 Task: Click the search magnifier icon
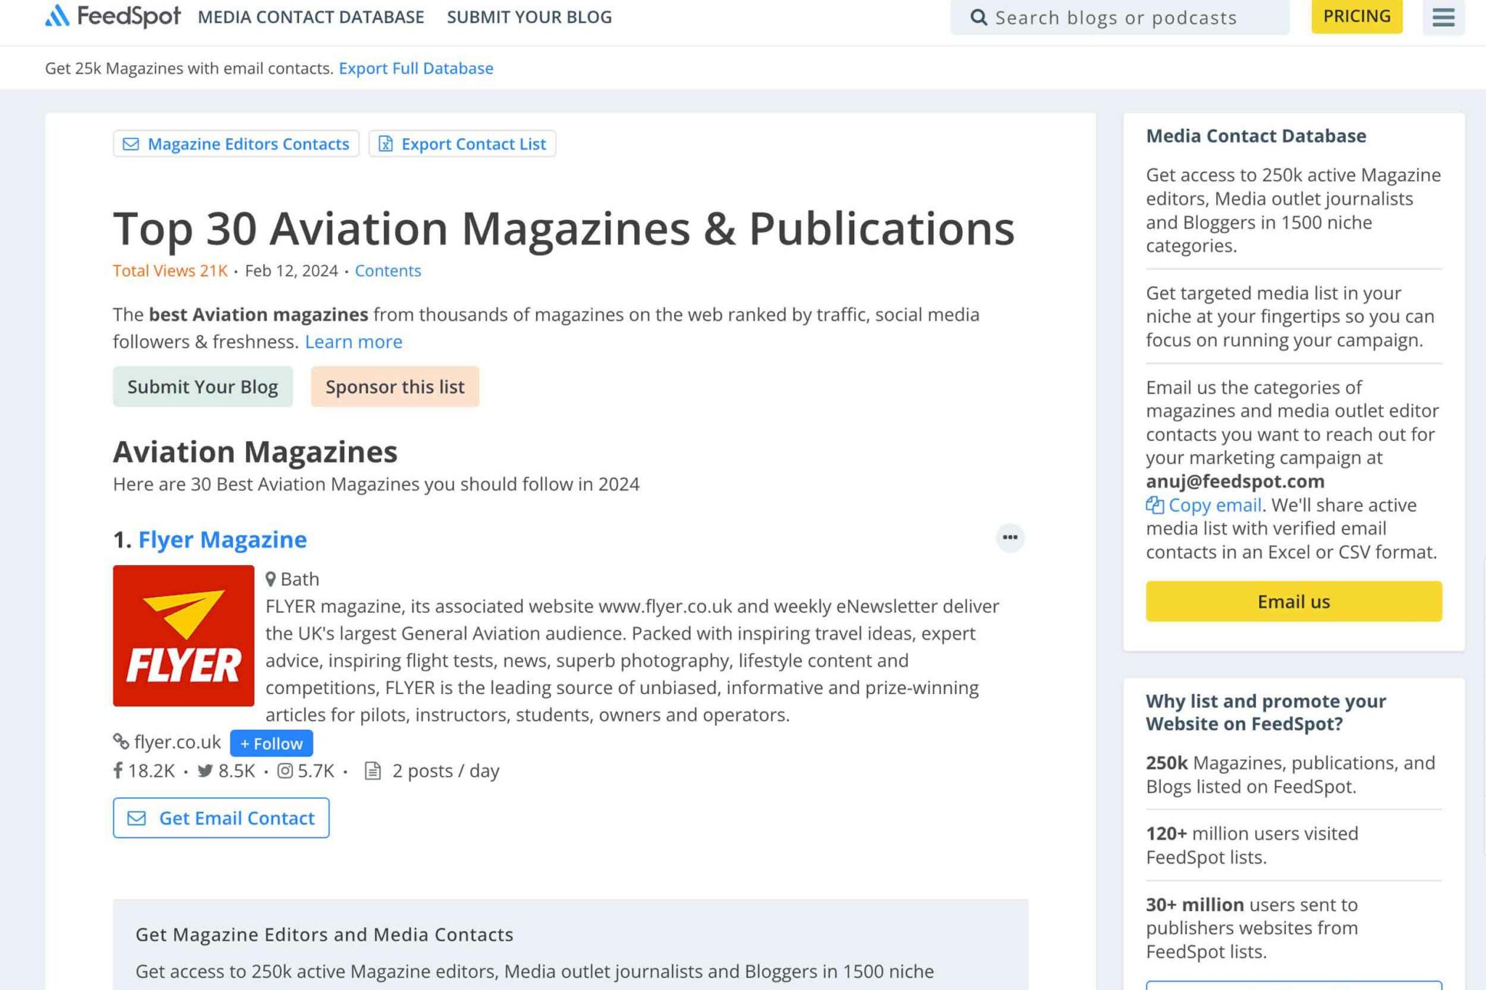point(979,17)
